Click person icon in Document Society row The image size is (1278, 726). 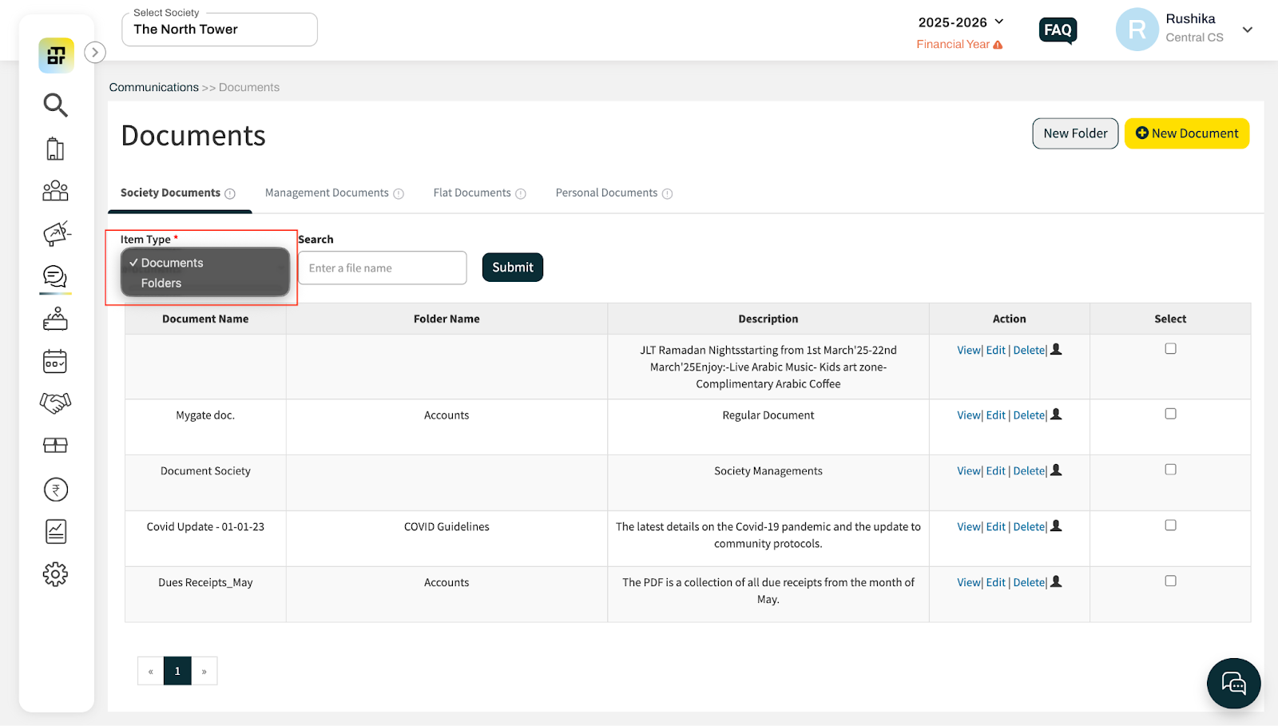point(1056,470)
